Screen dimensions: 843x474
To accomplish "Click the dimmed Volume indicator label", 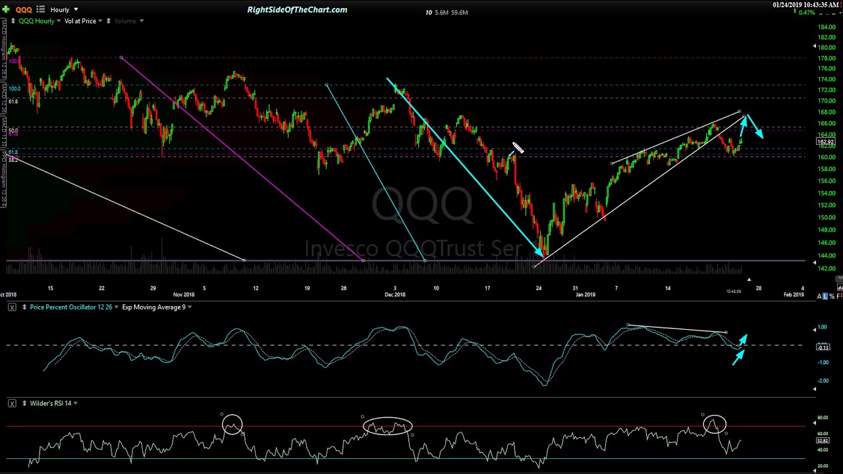I will pos(125,21).
